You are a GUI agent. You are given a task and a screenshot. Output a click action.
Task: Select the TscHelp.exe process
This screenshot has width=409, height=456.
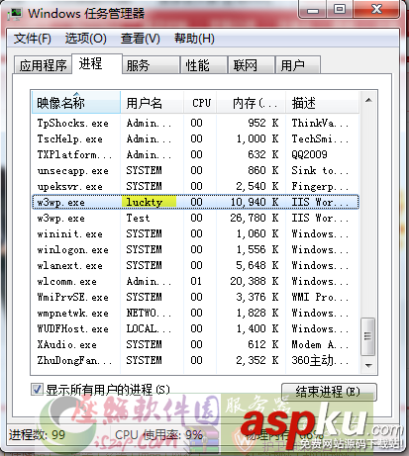195,138
